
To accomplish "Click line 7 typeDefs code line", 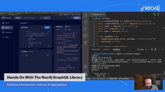I will point(108,37).
